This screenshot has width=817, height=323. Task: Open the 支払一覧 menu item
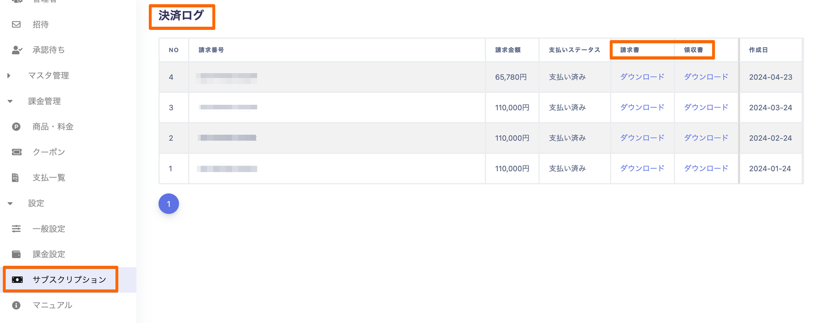coord(49,177)
